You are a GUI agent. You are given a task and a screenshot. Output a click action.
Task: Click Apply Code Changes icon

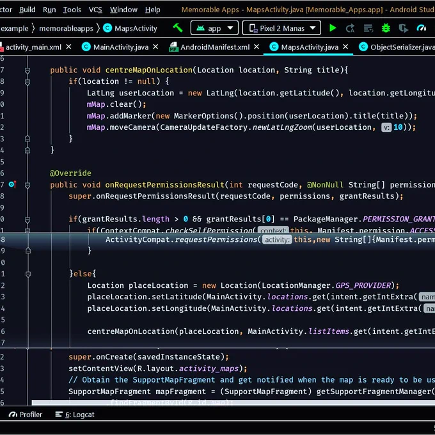pos(368,28)
